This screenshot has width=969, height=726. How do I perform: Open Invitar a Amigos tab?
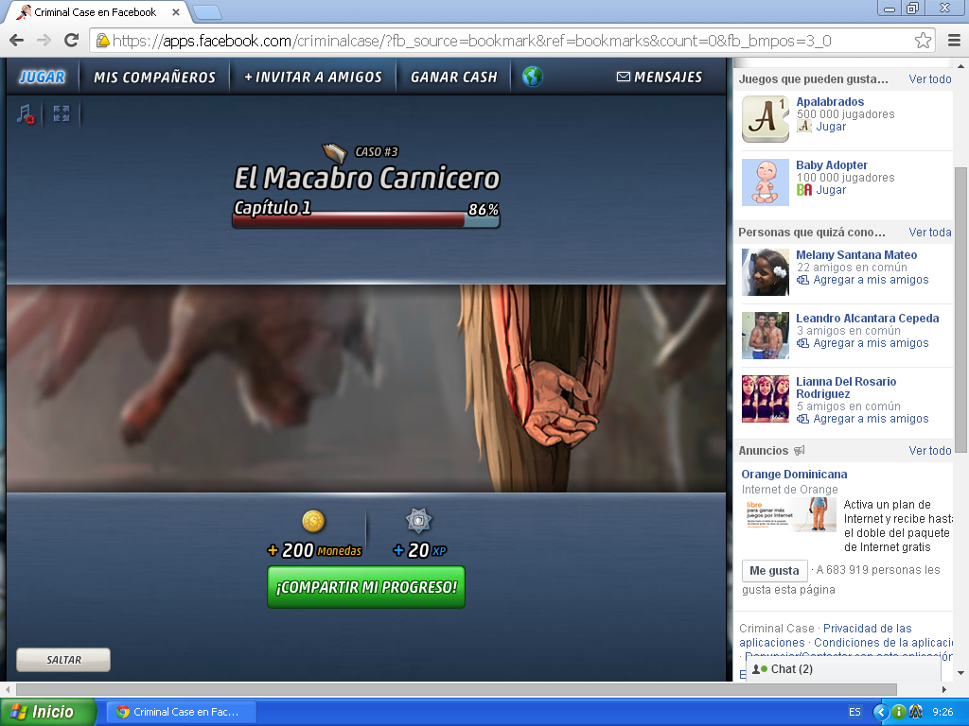312,77
